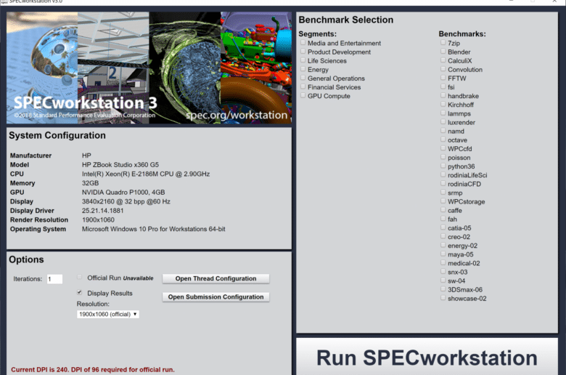Click the Display value 3840x2160

click(x=126, y=201)
